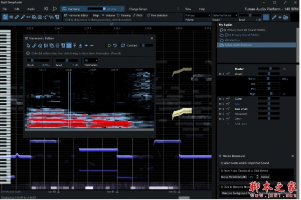The width and height of the screenshot is (301, 200).
Task: Close the Harmonic Editor panel
Action: [153, 39]
